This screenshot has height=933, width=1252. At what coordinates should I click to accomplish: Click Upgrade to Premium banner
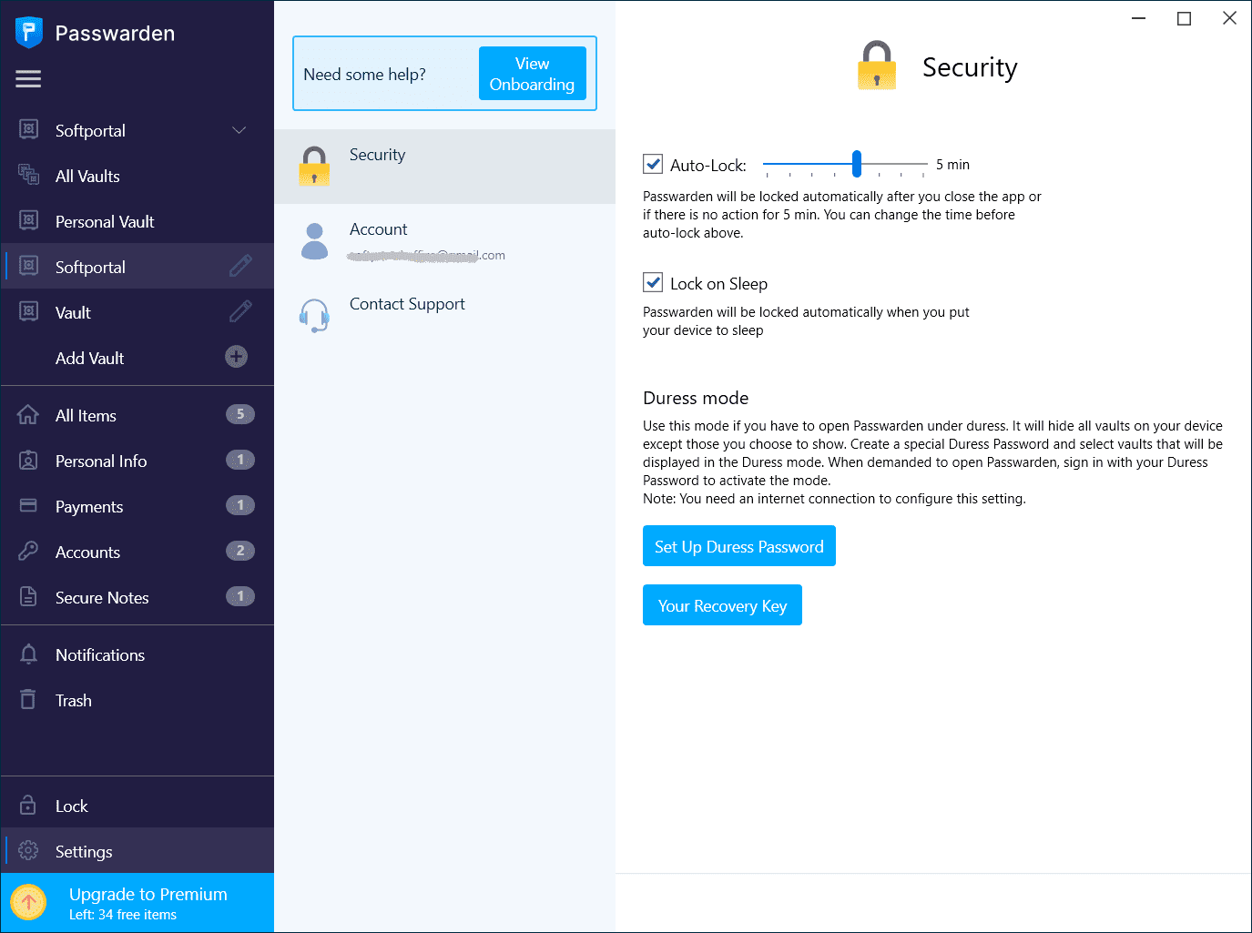tap(137, 903)
